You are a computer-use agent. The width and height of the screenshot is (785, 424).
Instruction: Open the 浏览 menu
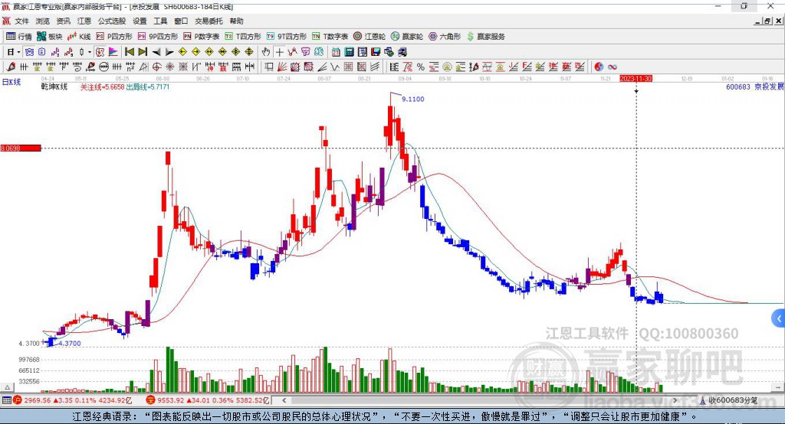[x=43, y=21]
